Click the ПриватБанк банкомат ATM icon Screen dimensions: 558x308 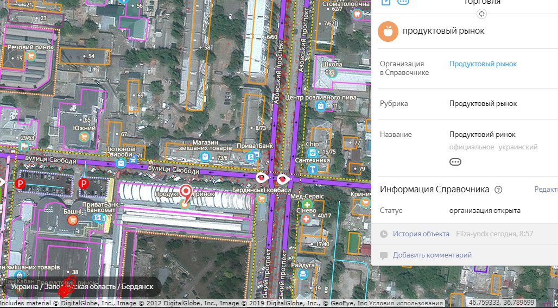(x=99, y=218)
